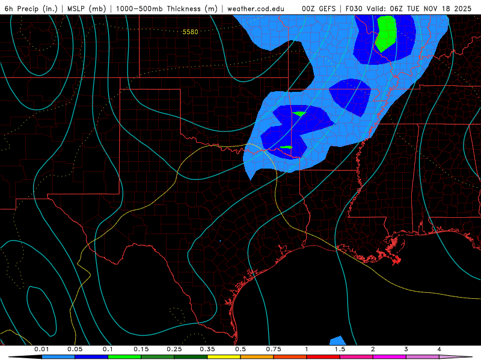
Task: Click the 'MSLP (mb)' header label
Action: [x=87, y=8]
